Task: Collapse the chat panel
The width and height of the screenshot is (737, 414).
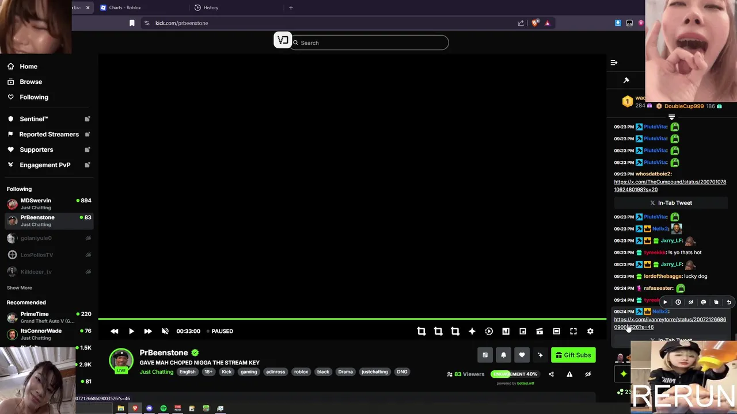Action: 614,63
